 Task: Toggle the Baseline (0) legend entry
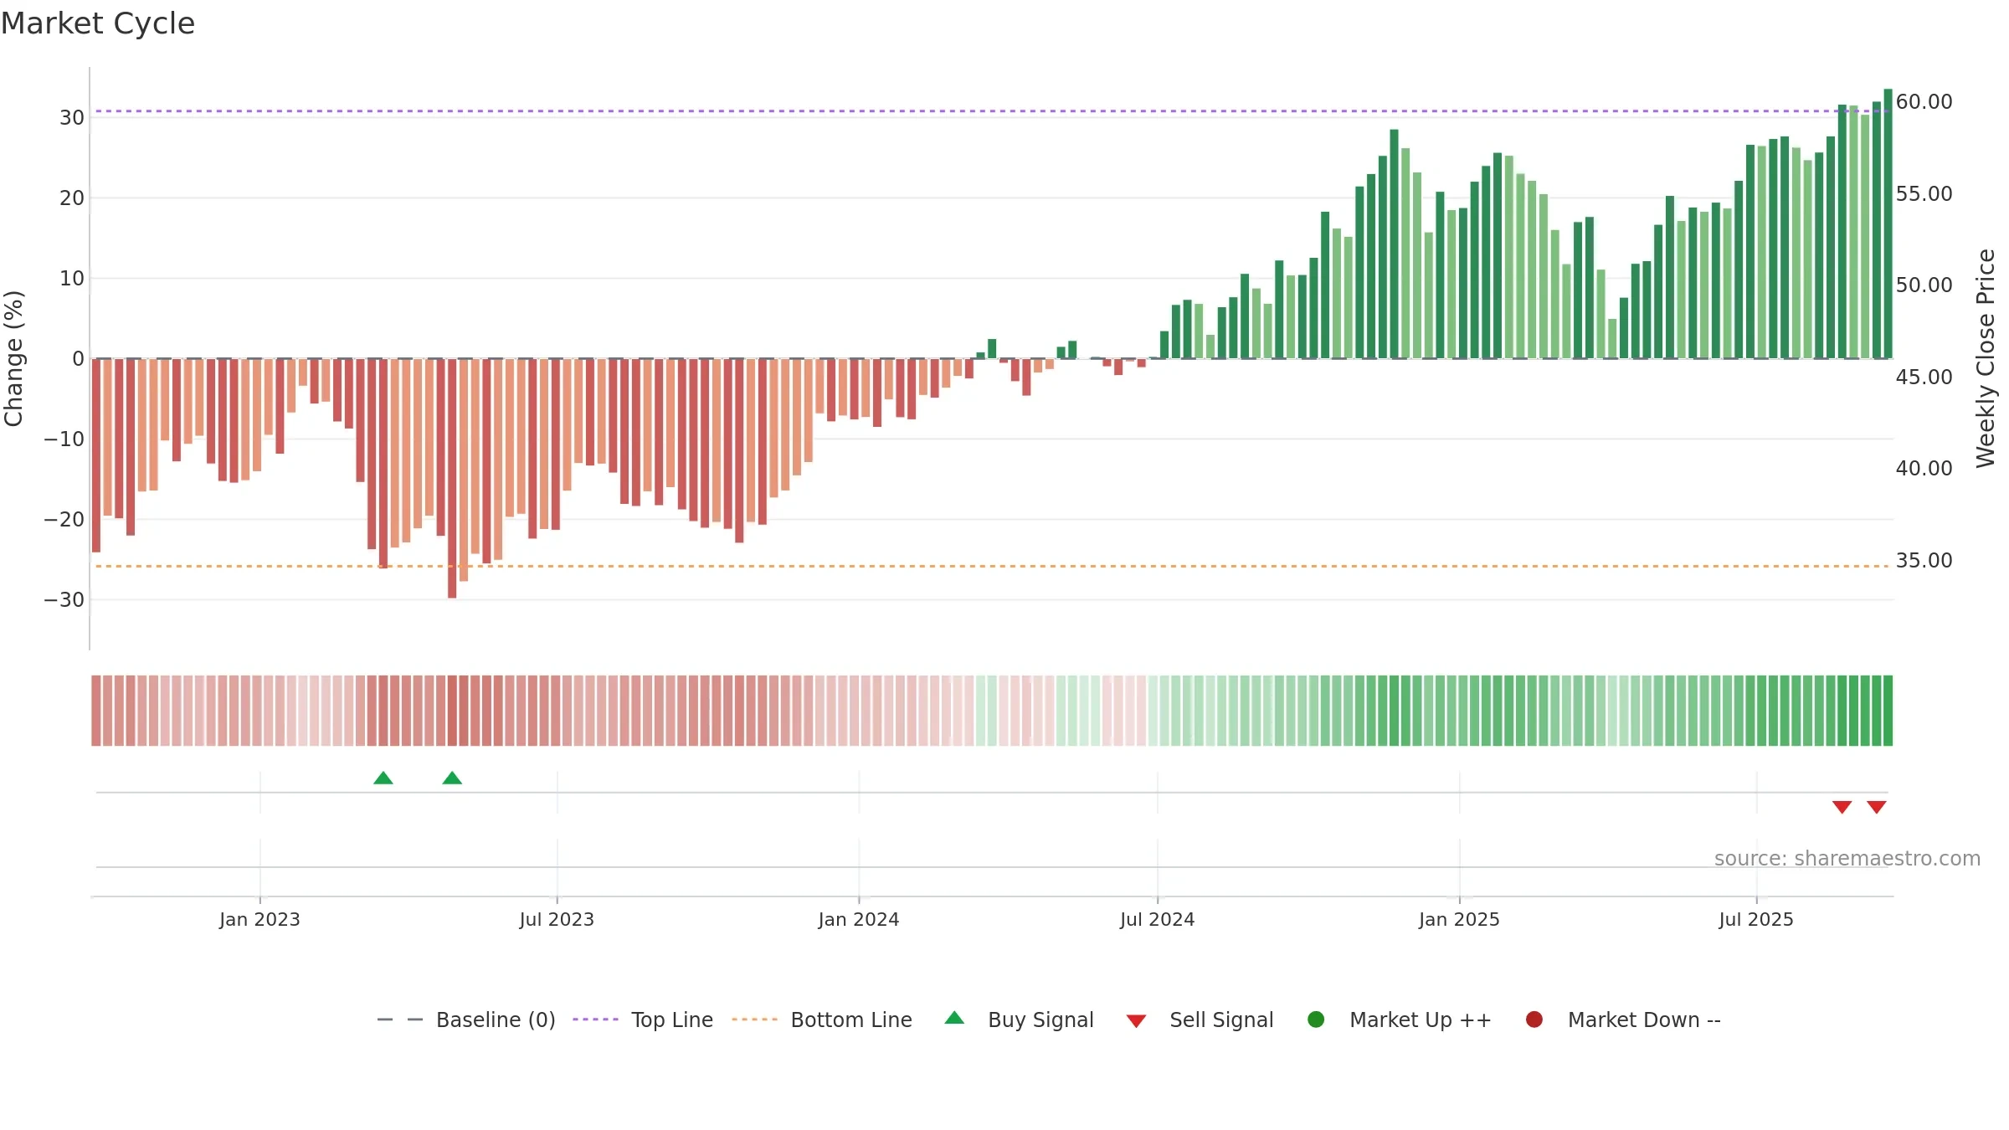466,1020
